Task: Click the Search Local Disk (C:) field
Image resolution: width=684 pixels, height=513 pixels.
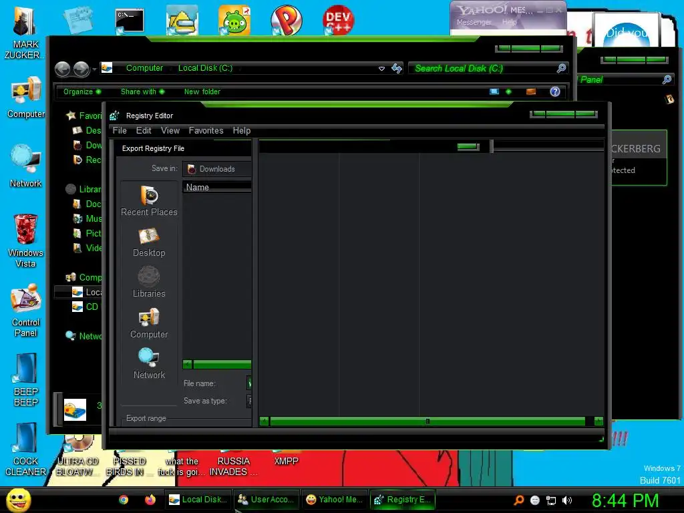Action: (488, 69)
